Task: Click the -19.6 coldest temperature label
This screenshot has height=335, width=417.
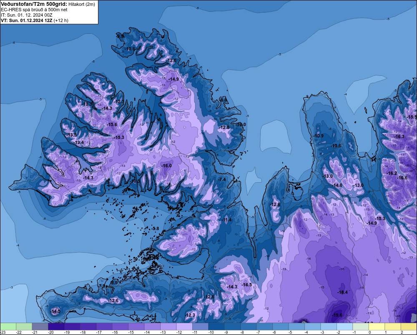Action: tap(337, 315)
